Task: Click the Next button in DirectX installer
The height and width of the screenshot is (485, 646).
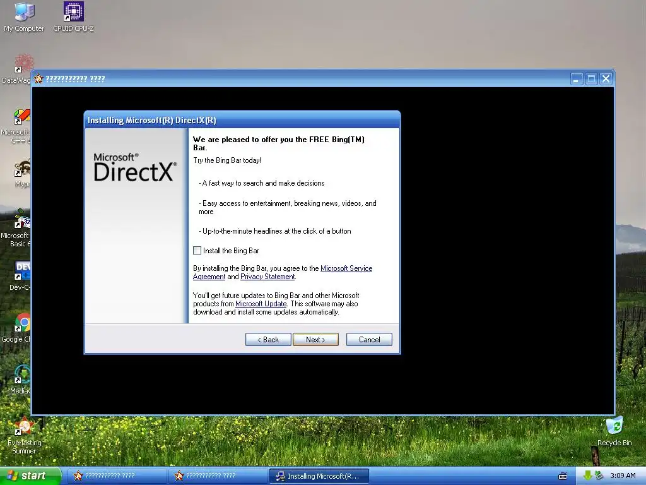Action: [315, 339]
